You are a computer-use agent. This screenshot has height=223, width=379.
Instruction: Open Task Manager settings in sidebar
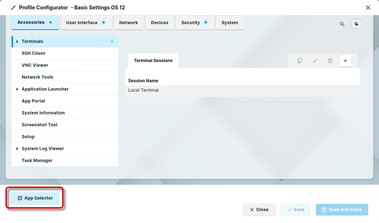pyautogui.click(x=37, y=161)
